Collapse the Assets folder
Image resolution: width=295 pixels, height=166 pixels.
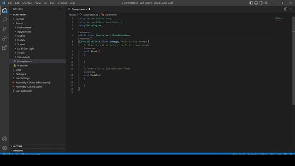click(x=19, y=24)
